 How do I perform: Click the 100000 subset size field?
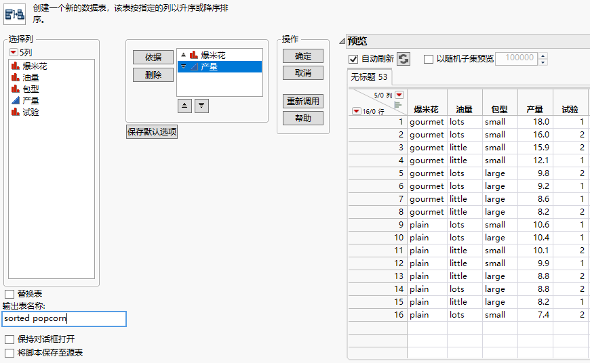(516, 59)
